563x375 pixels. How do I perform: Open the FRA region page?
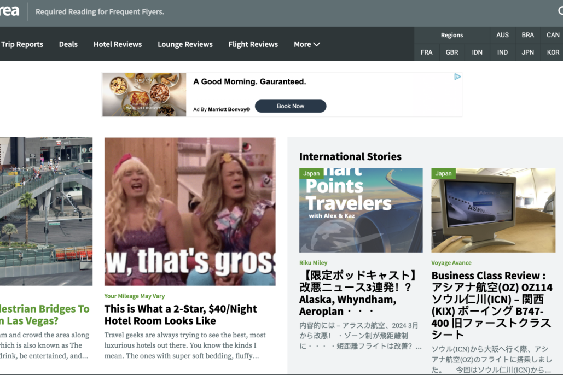[427, 52]
